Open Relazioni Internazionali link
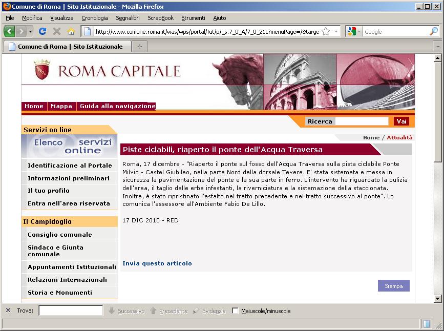Screen dimensions: 444x331 click(68, 279)
